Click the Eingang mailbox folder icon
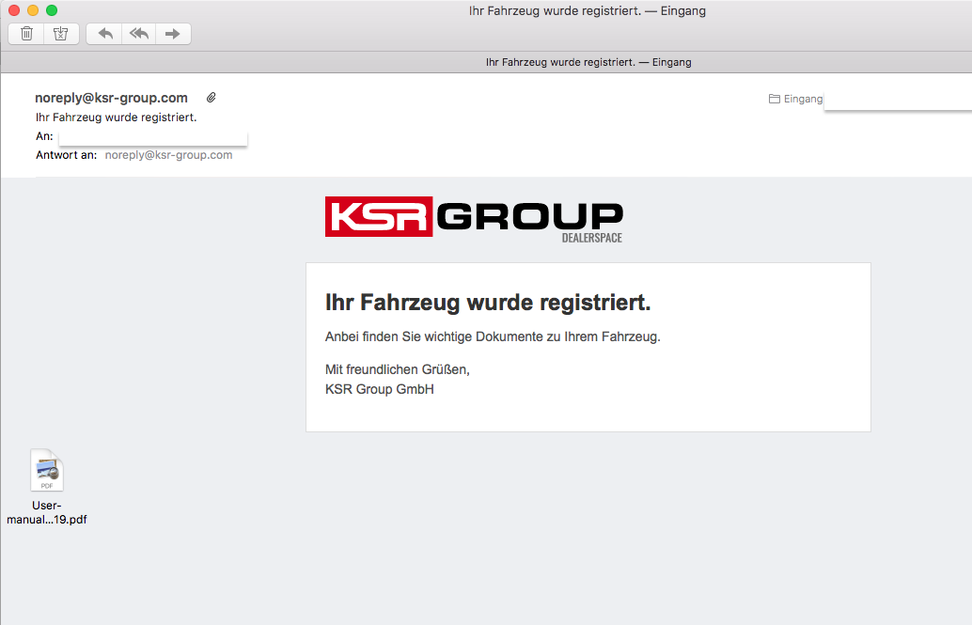Image resolution: width=972 pixels, height=625 pixels. coord(775,99)
